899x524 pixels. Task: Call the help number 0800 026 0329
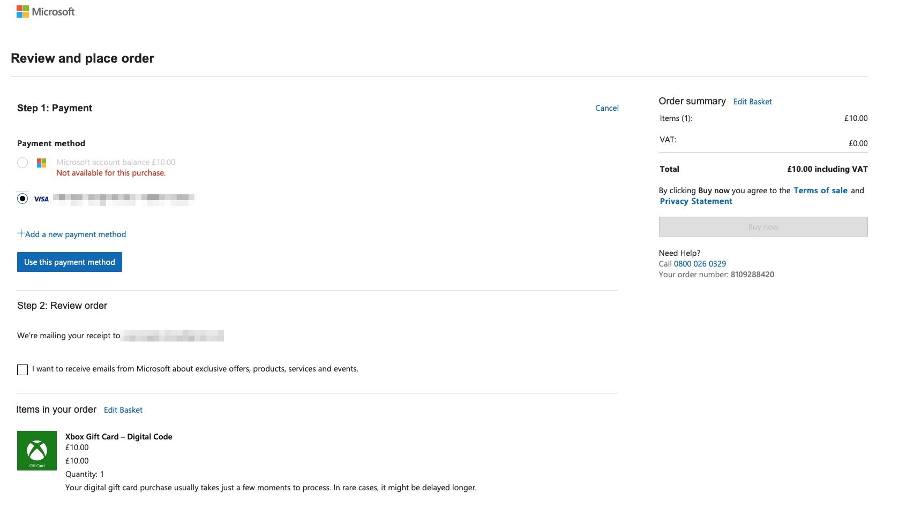(x=700, y=264)
